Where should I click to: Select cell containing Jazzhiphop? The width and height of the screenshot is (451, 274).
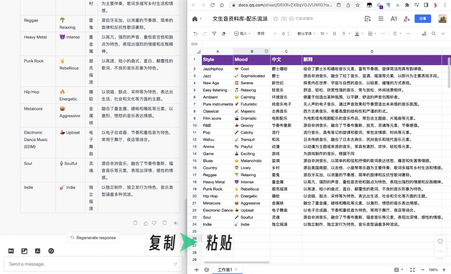[x=217, y=69]
